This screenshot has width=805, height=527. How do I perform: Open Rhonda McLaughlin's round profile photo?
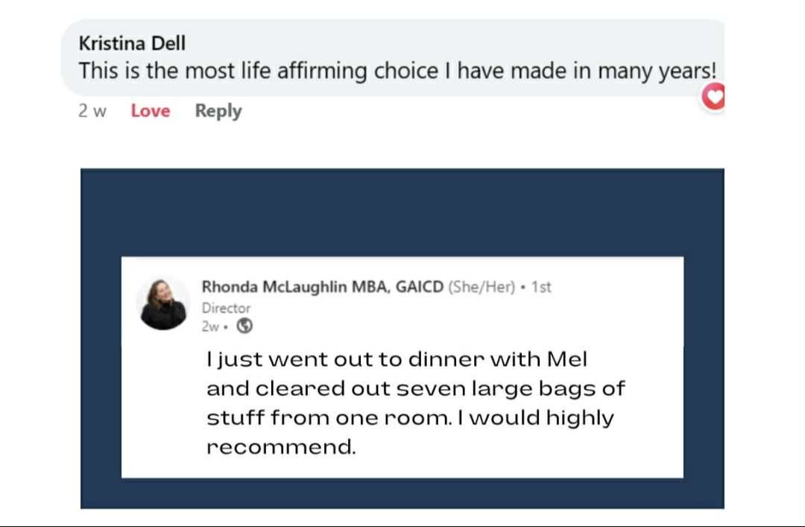point(163,304)
